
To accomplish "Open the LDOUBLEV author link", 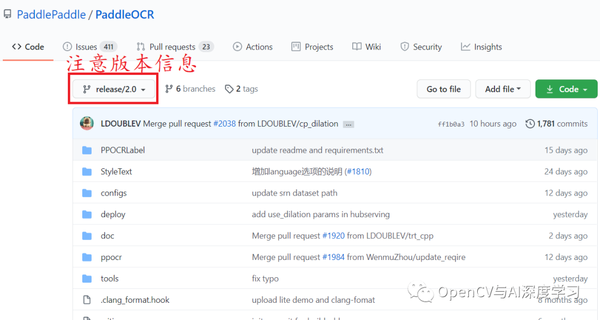I will click(121, 124).
